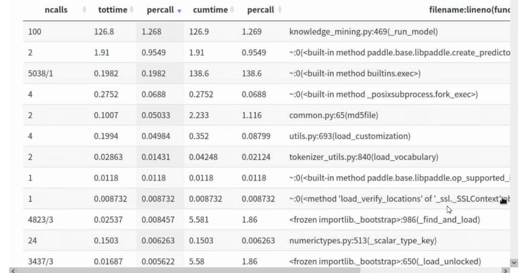
Task: Click the active descending arrow on first percall
Action: pyautogui.click(x=179, y=10)
